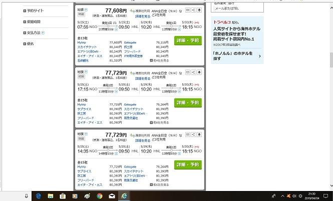333x201 pixels.
Task: Click the share icon on last flight card
Action: (x=193, y=134)
